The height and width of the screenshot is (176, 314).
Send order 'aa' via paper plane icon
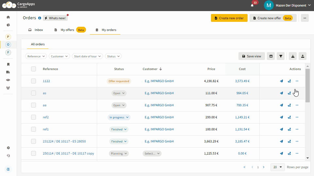(x=281, y=105)
